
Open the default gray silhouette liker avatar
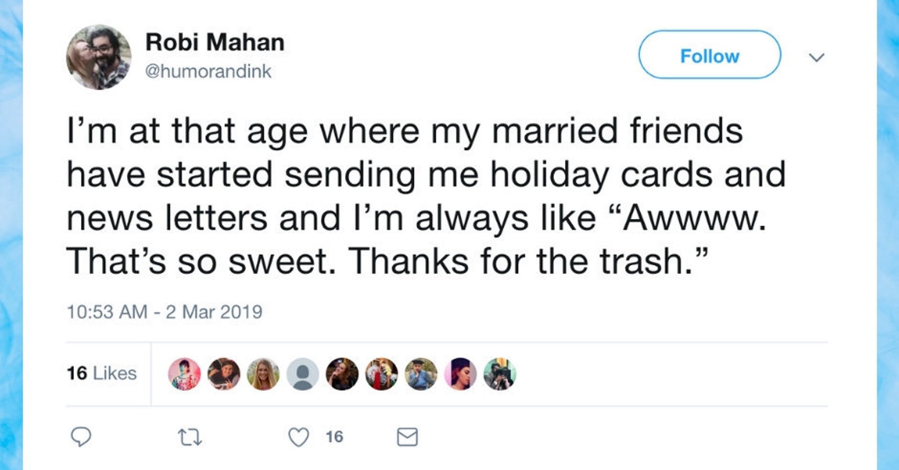click(303, 374)
